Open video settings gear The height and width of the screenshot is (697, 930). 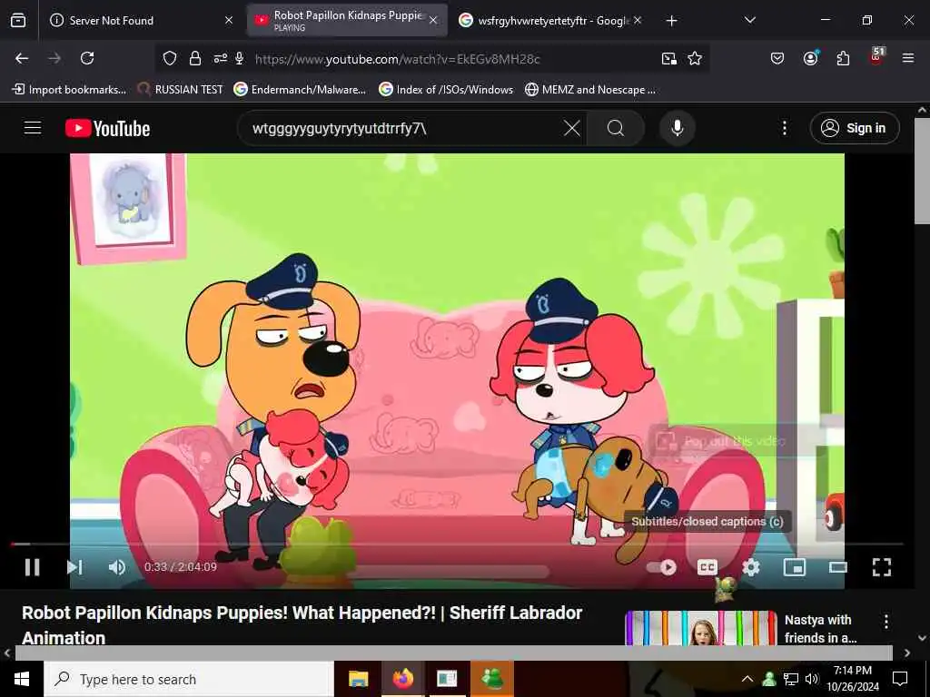(x=751, y=567)
